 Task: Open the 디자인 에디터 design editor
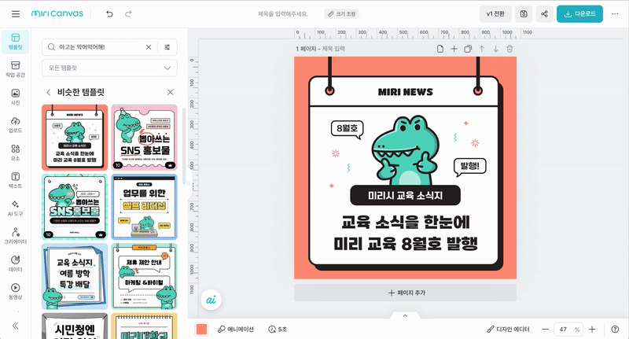[x=508, y=330]
